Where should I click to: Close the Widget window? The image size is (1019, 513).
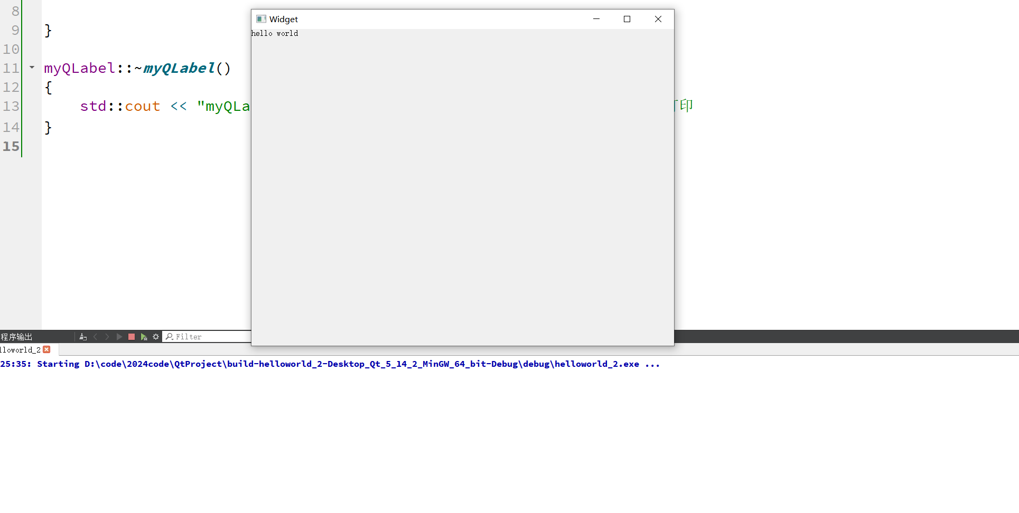point(658,19)
